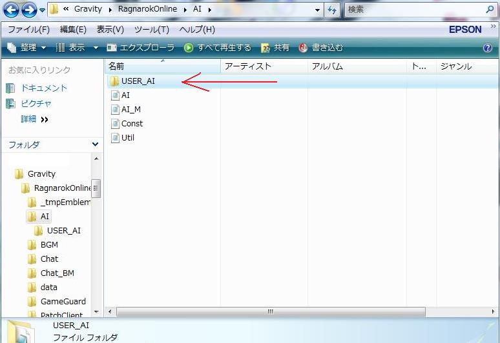500x343 pixels.
Task: Click the folder tree scroll down arrow
Action: point(96,312)
